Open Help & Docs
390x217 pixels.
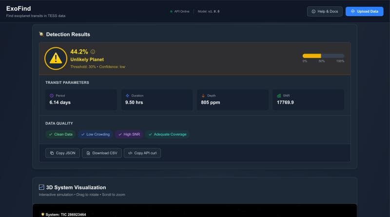pyautogui.click(x=325, y=11)
